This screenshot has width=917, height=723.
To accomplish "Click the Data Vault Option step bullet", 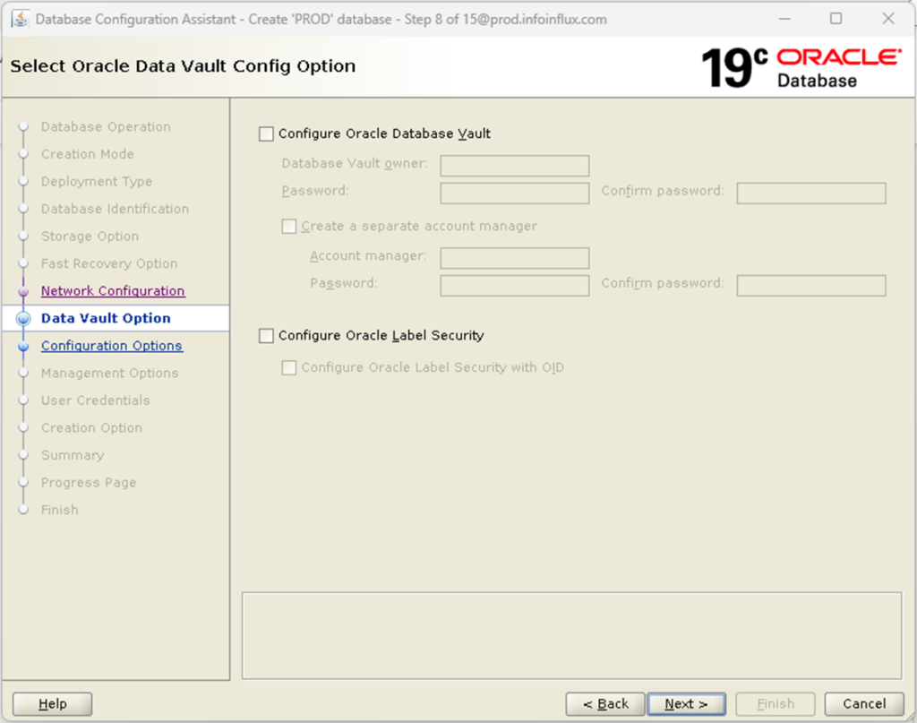I will pos(25,318).
